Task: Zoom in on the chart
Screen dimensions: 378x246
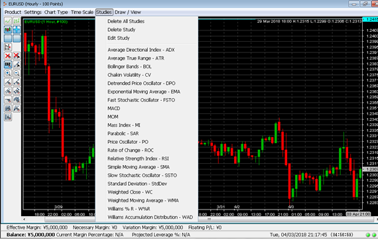Action: click(x=8, y=73)
